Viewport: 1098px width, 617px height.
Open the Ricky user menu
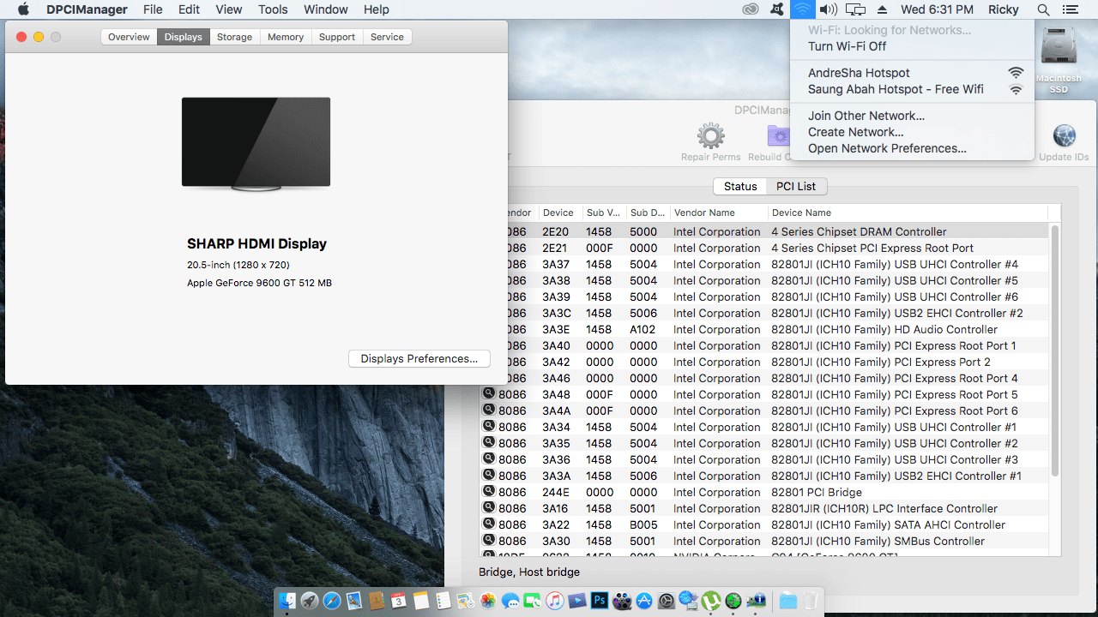[1003, 9]
